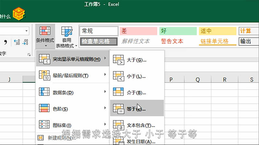Apply the 检查单元格 check cell style

pyautogui.click(x=99, y=41)
